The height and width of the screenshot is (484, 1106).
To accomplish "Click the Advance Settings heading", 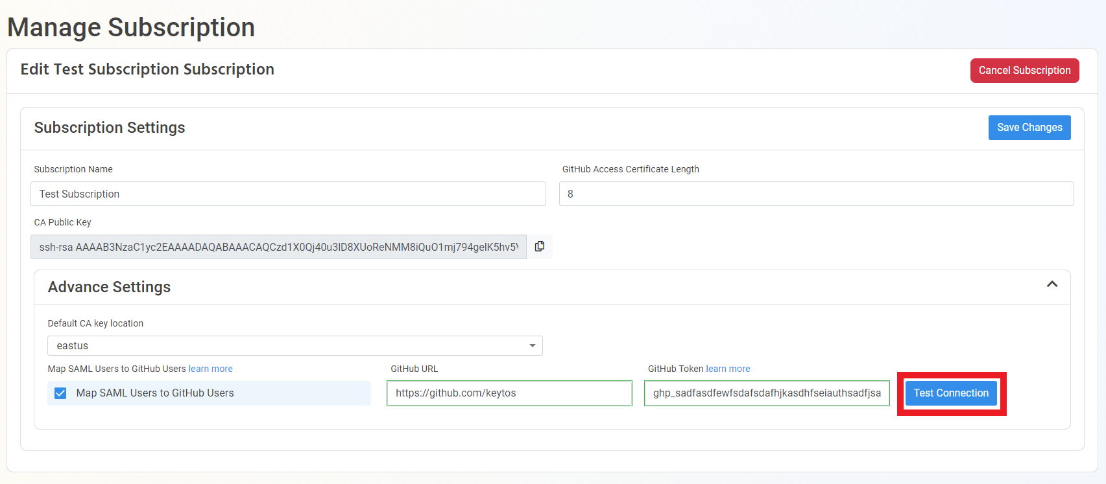I will pyautogui.click(x=109, y=287).
